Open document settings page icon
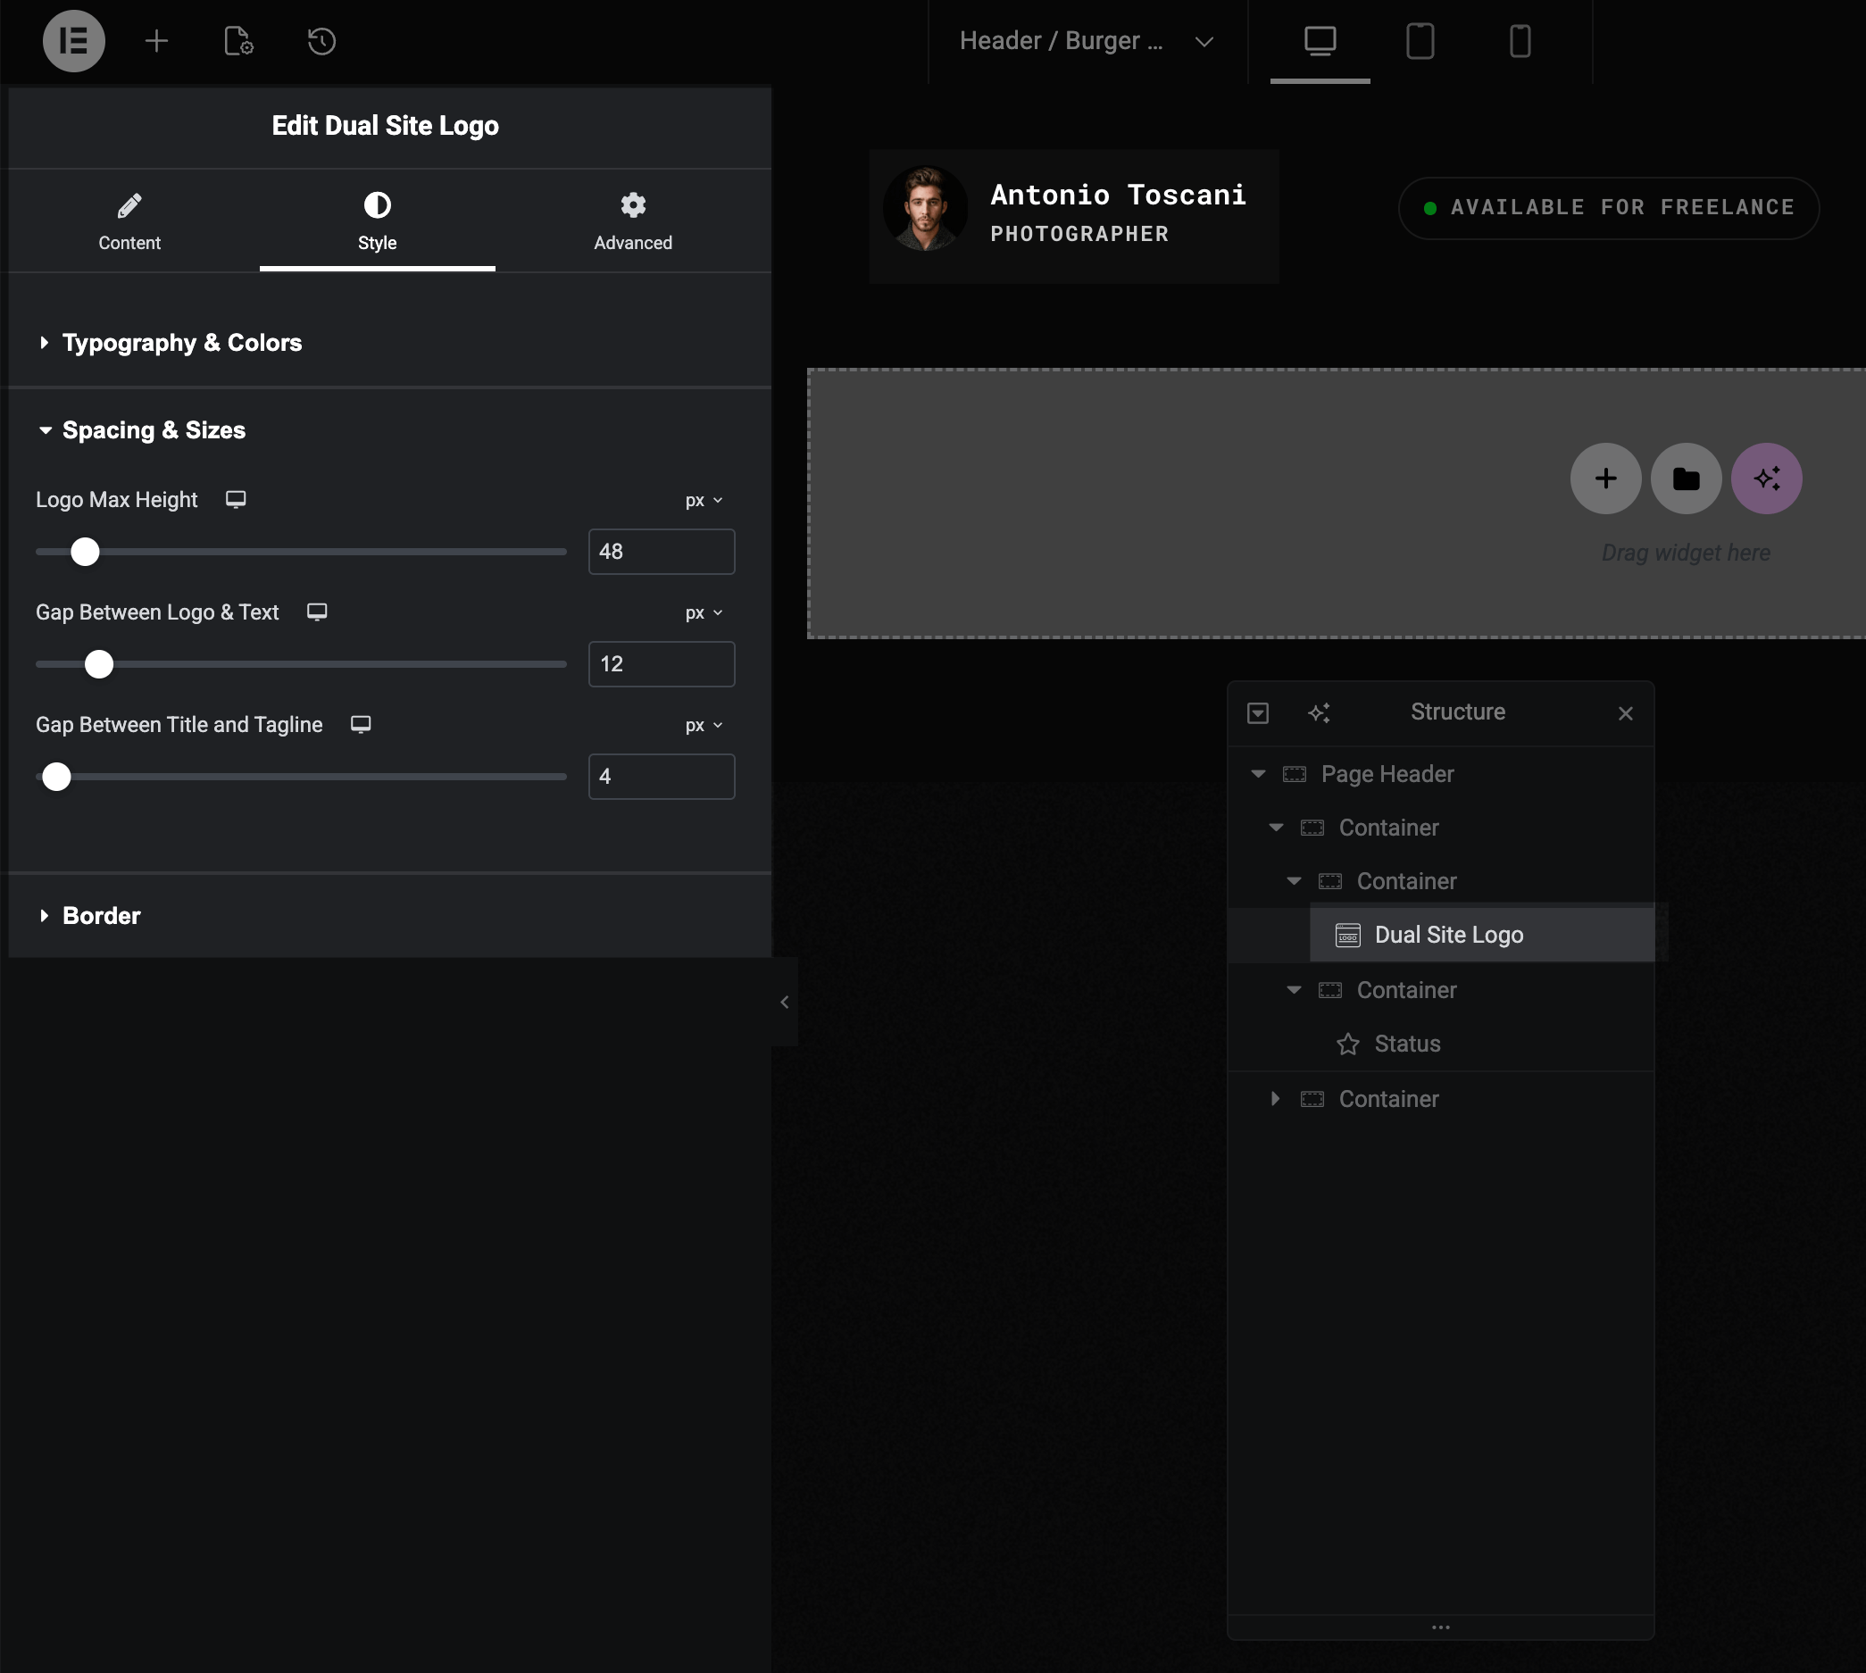 pos(238,40)
